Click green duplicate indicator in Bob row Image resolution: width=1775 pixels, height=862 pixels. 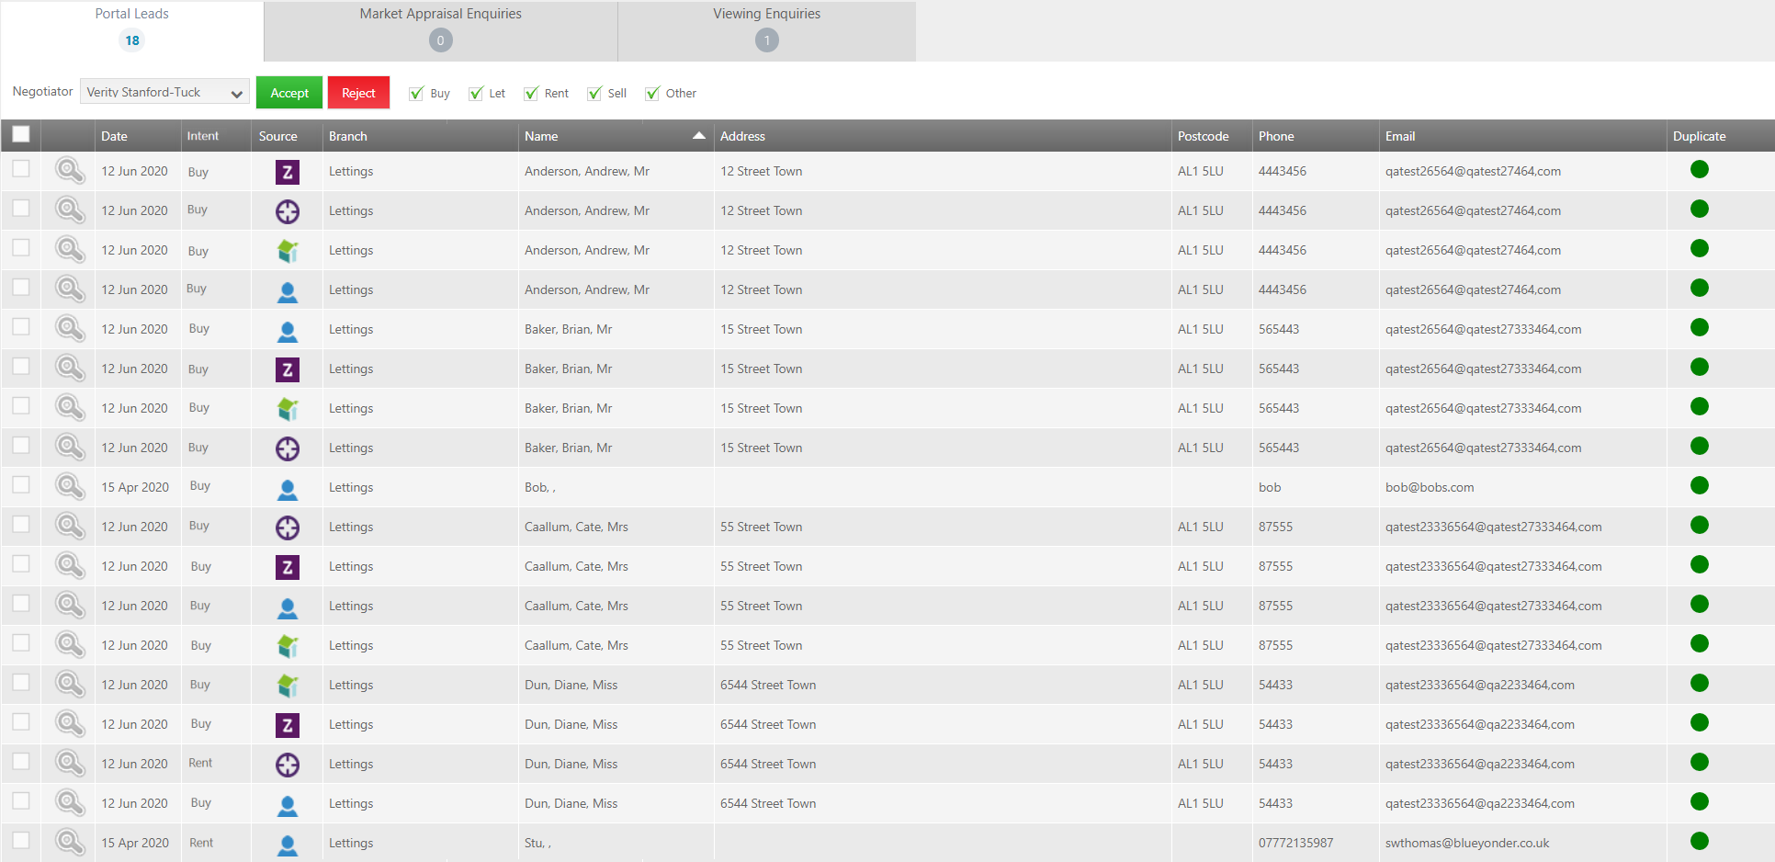pyautogui.click(x=1700, y=485)
